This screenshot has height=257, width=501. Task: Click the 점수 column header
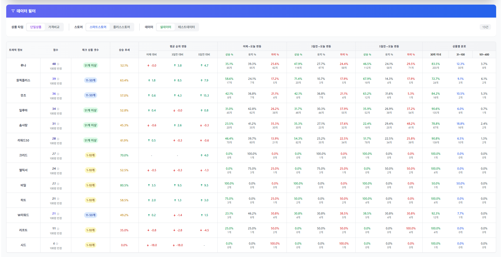pyautogui.click(x=56, y=50)
